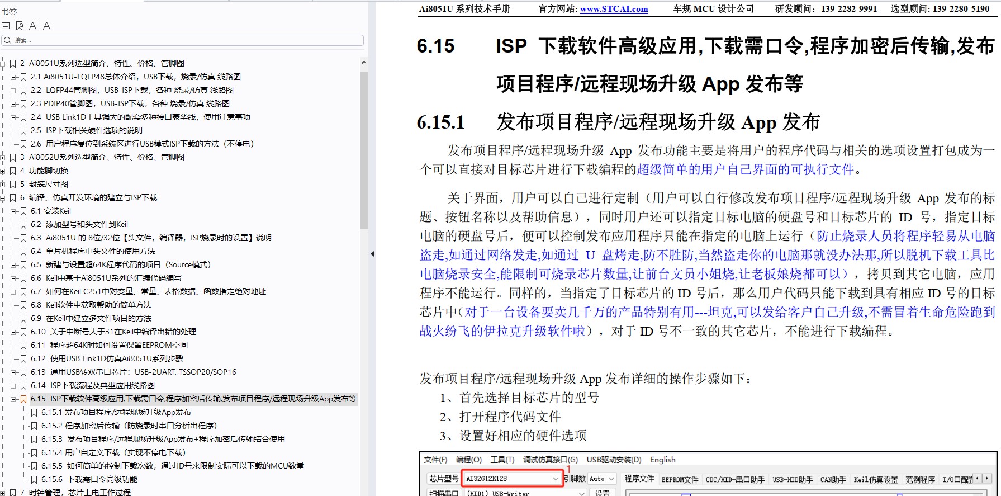
Task: Open bookmark 6.15.3 发布+程序加密后传输结合使用
Action: 163,439
